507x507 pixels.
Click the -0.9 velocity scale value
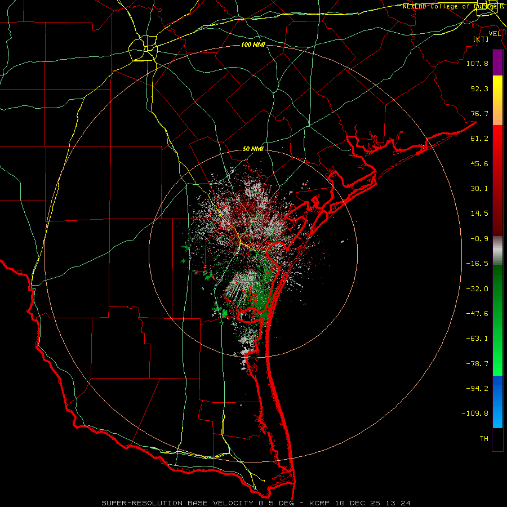(479, 239)
